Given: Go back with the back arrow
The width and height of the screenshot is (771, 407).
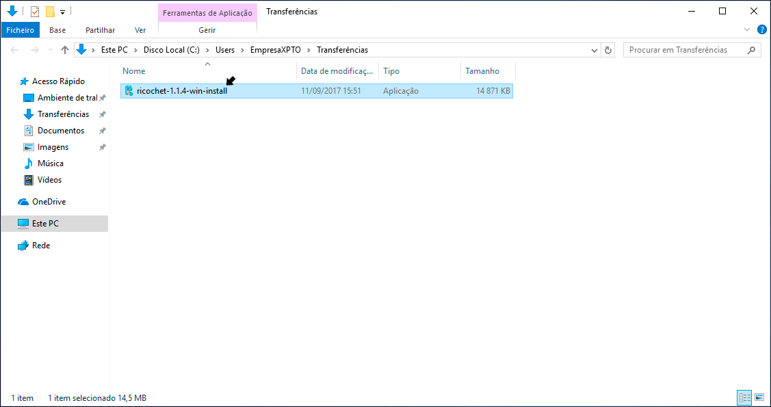Looking at the screenshot, I should click(15, 50).
